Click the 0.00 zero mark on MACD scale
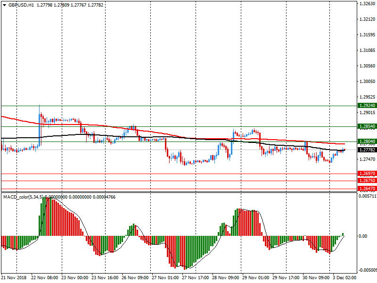The image size is (377, 283). pyautogui.click(x=363, y=236)
